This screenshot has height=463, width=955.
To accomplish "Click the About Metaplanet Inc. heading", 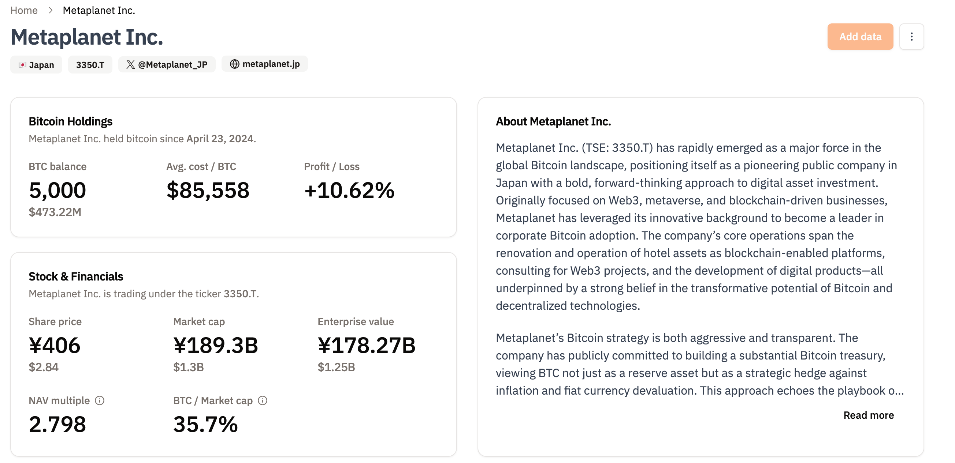I will 553,121.
